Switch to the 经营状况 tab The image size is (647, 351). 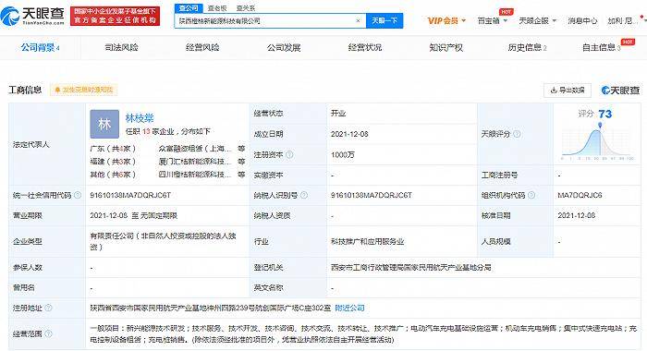[x=365, y=47]
